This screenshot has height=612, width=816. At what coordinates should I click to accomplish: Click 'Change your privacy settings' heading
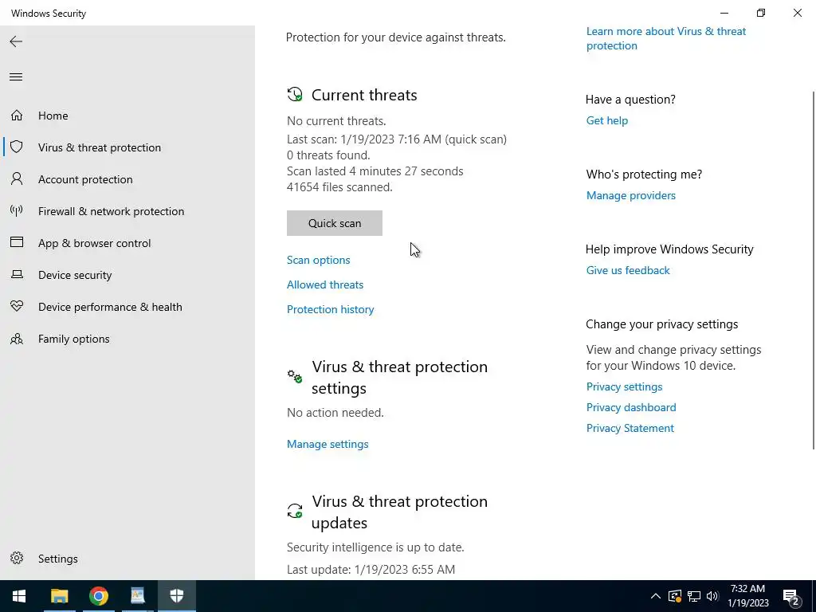662,324
